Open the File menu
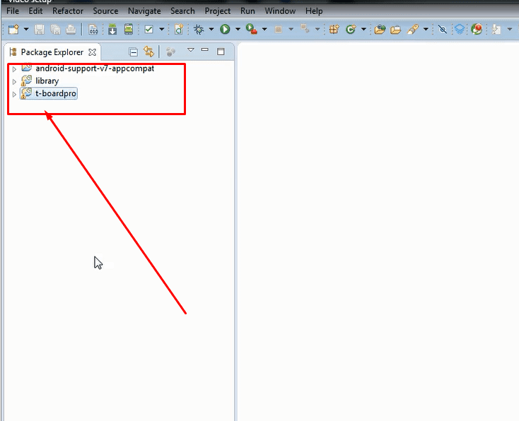The width and height of the screenshot is (519, 421). click(x=13, y=11)
